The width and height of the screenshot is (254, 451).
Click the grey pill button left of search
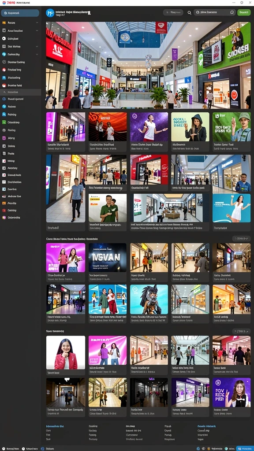[173, 12]
